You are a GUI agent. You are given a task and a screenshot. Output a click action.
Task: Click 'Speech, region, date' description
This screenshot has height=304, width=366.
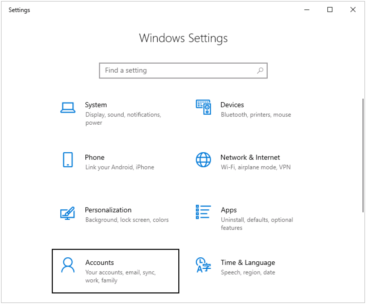point(248,273)
